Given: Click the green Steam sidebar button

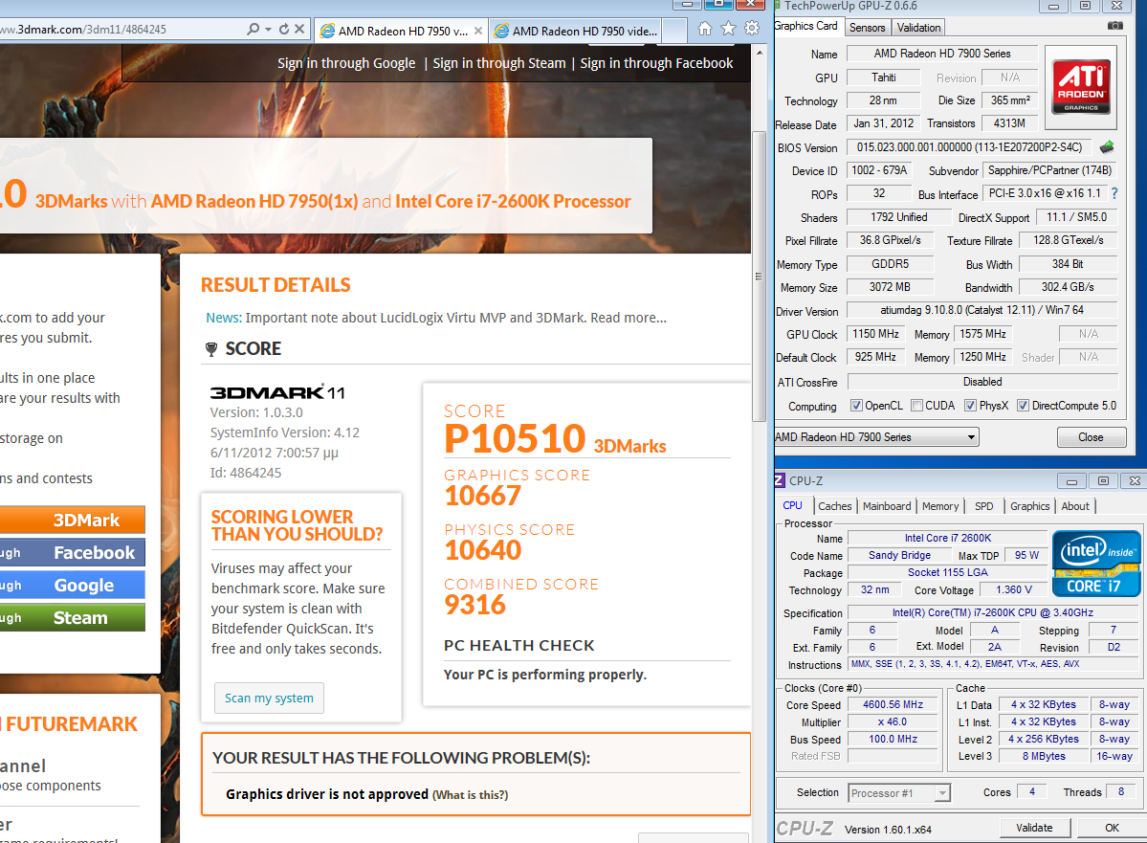Looking at the screenshot, I should point(73,617).
